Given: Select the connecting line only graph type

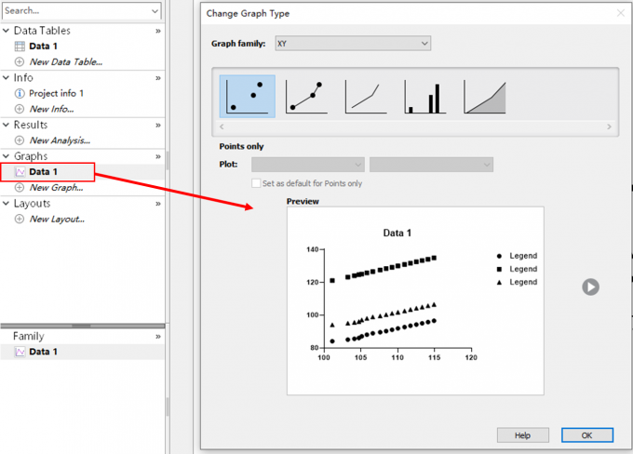Looking at the screenshot, I should tap(366, 97).
